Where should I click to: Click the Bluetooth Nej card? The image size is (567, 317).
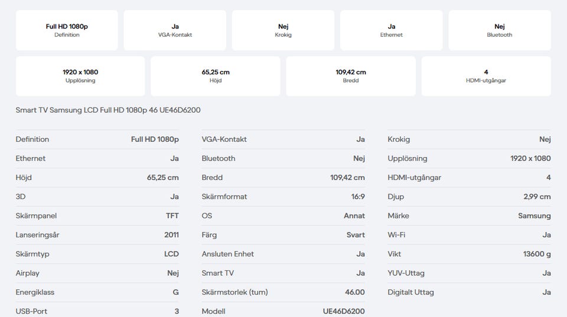[500, 30]
